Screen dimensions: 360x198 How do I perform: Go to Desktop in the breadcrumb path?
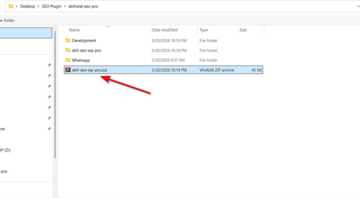click(x=27, y=6)
